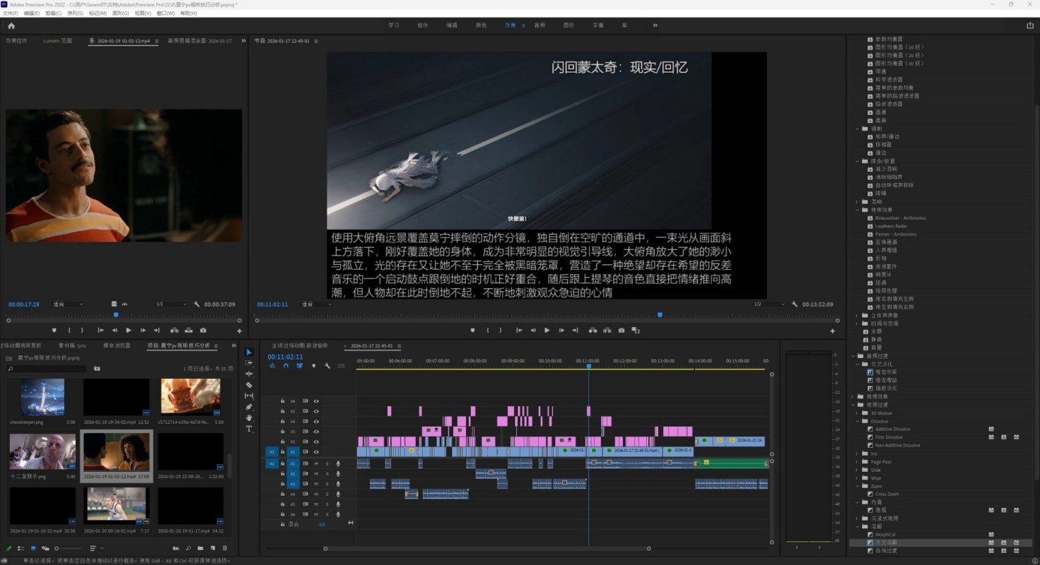Switch Project panel to list view

(21, 548)
